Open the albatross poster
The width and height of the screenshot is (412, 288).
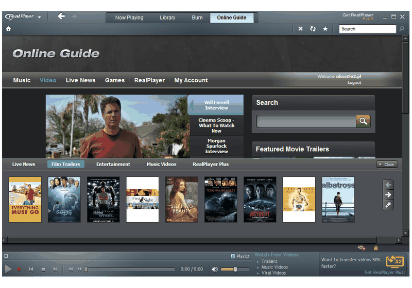(338, 200)
